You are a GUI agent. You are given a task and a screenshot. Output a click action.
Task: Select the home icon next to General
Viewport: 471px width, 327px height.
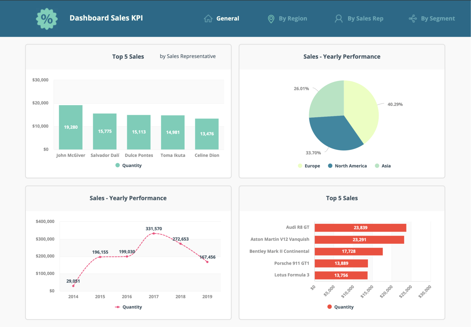(208, 18)
